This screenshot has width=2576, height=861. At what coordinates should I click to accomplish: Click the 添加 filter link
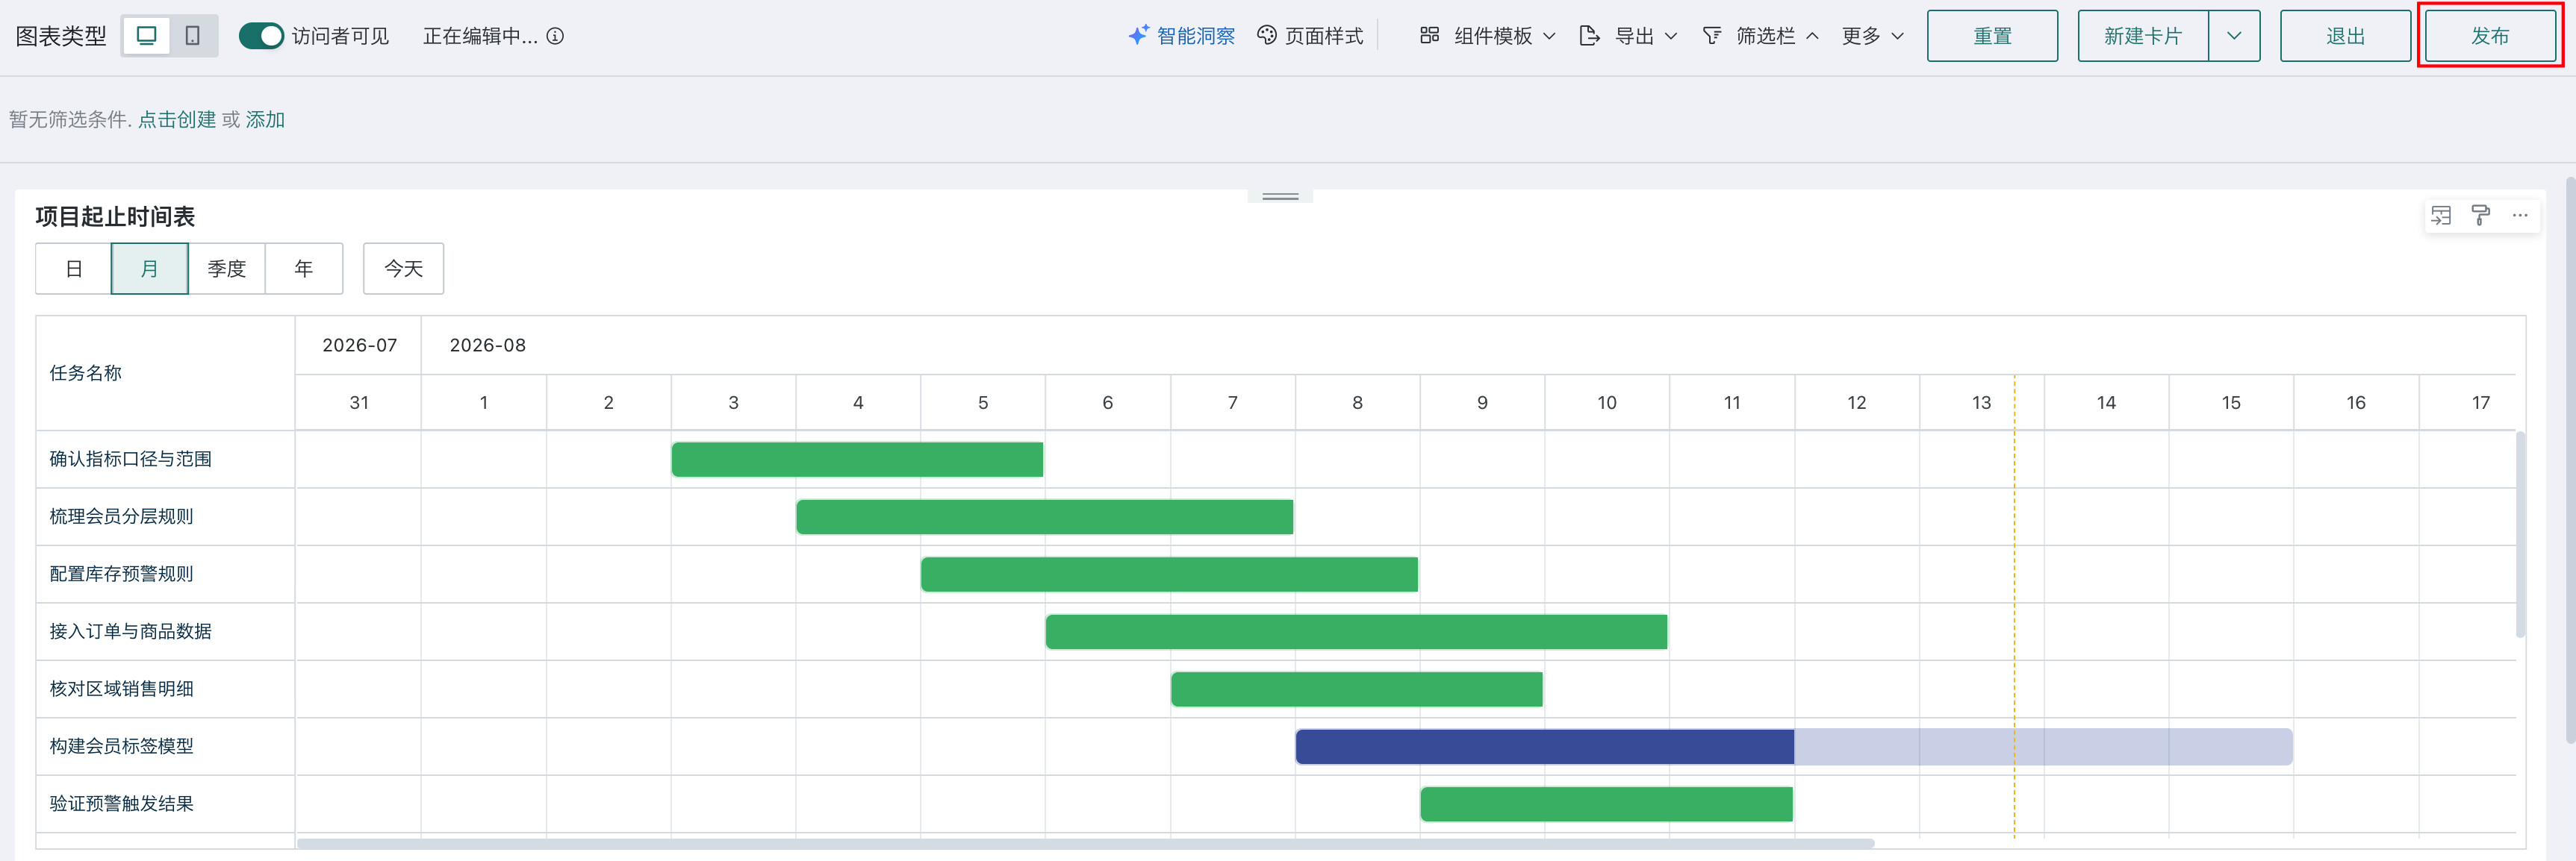click(x=265, y=120)
